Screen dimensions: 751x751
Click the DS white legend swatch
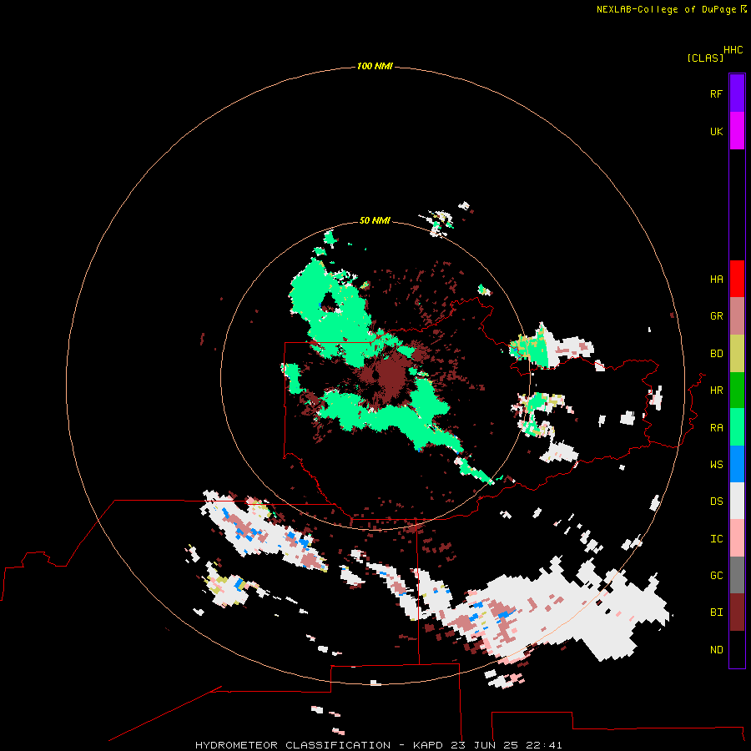737,501
